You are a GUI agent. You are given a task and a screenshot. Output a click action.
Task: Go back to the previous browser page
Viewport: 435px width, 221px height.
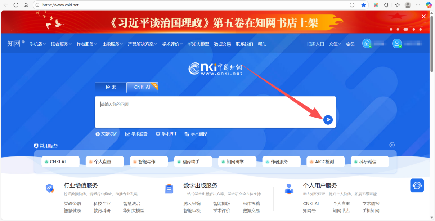5,5
